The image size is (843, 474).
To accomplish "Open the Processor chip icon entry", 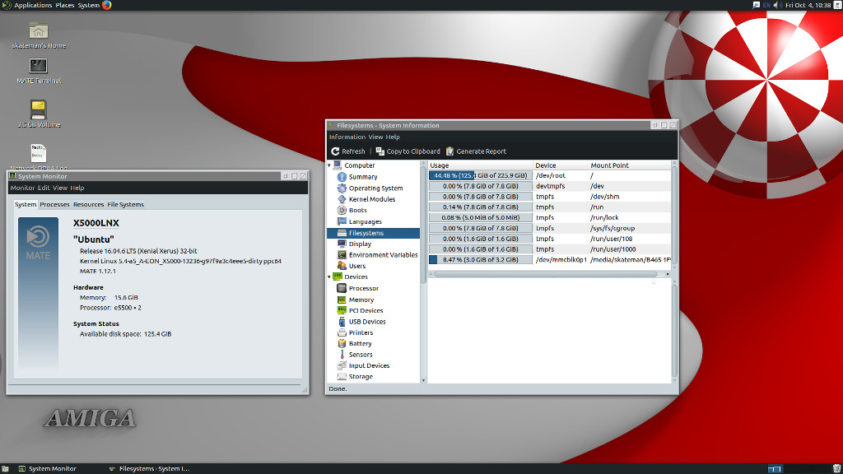I will point(342,288).
